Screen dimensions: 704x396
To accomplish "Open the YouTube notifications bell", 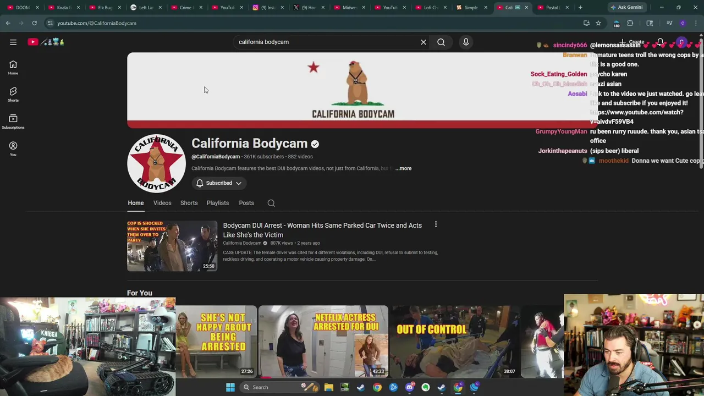I will 661,42.
